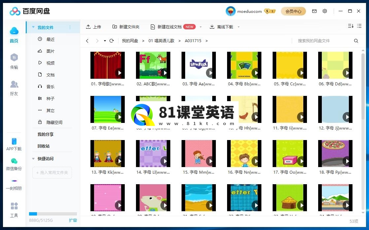Click 离线下载 offline download button
The height and width of the screenshot is (230, 369).
coord(221,27)
